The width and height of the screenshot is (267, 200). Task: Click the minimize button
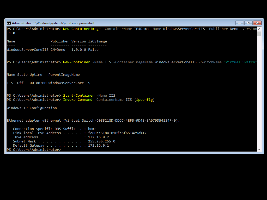tap(239, 23)
